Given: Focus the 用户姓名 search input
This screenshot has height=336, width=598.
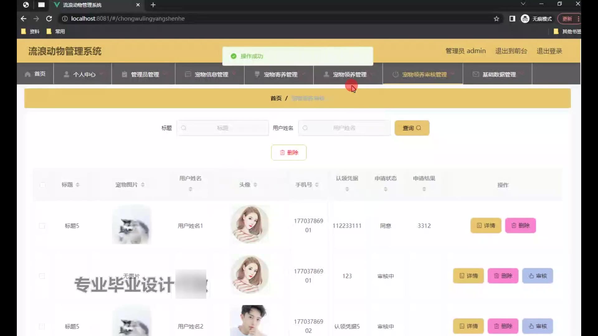Looking at the screenshot, I should point(344,128).
